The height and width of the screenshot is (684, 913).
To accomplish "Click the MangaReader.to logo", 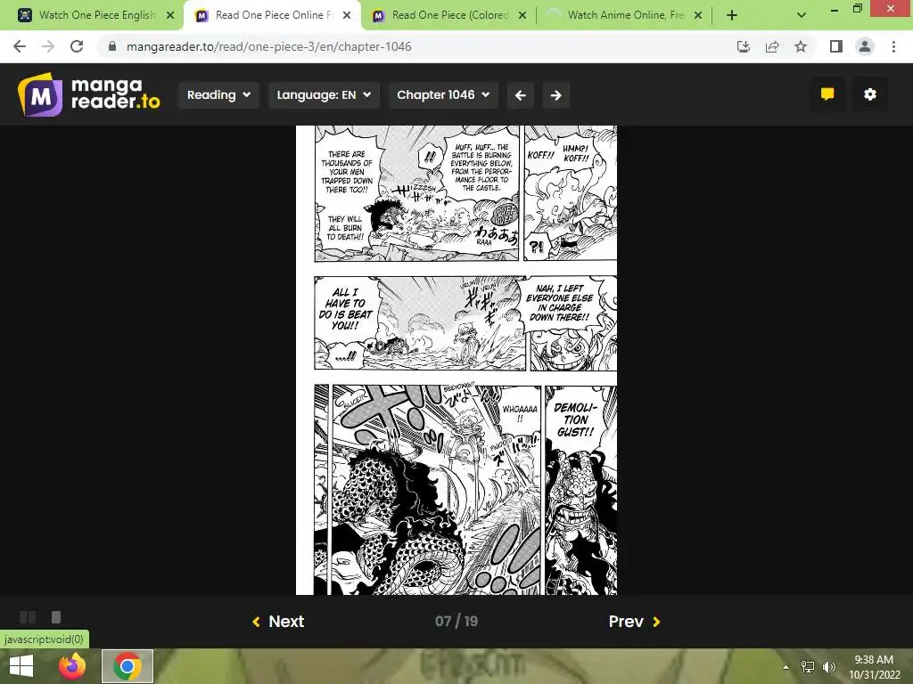I will click(89, 94).
